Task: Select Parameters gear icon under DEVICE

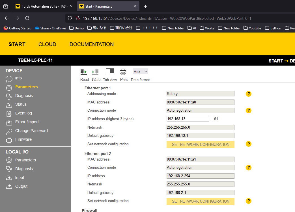Action: (x=9, y=88)
